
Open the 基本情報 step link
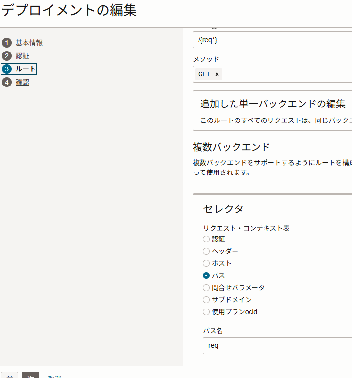coord(29,43)
